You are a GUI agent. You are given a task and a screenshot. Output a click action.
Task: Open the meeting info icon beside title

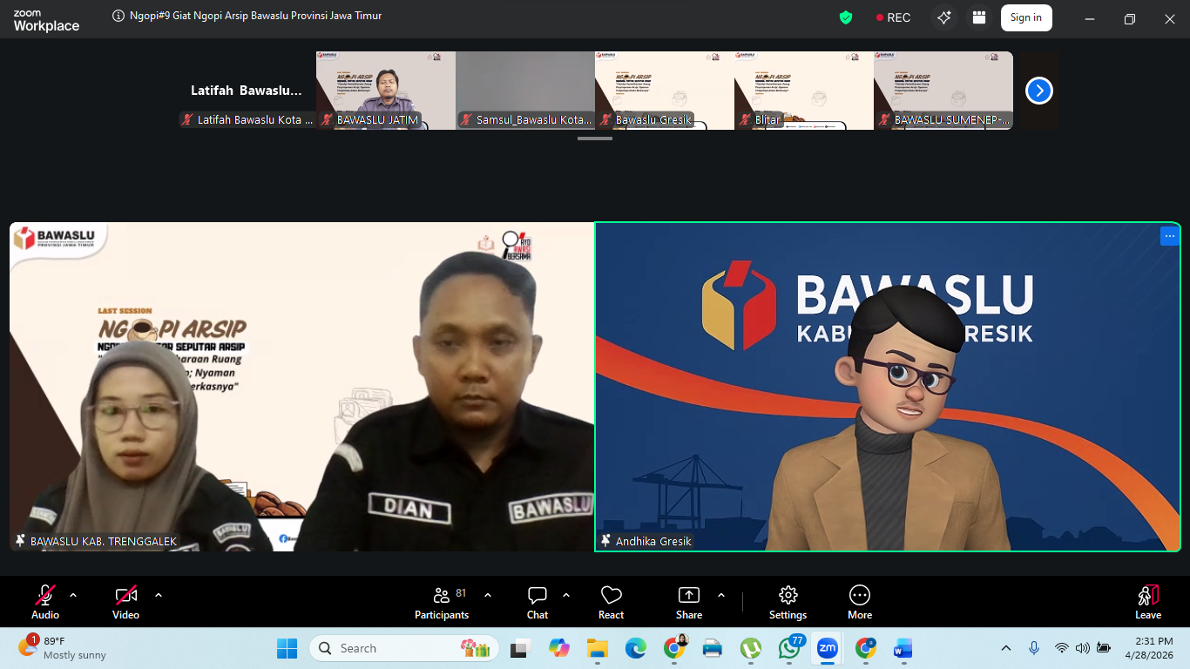pyautogui.click(x=118, y=17)
